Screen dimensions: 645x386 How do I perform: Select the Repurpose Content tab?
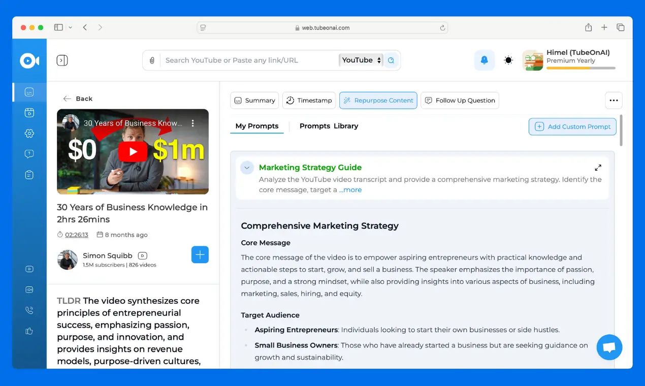coord(378,101)
